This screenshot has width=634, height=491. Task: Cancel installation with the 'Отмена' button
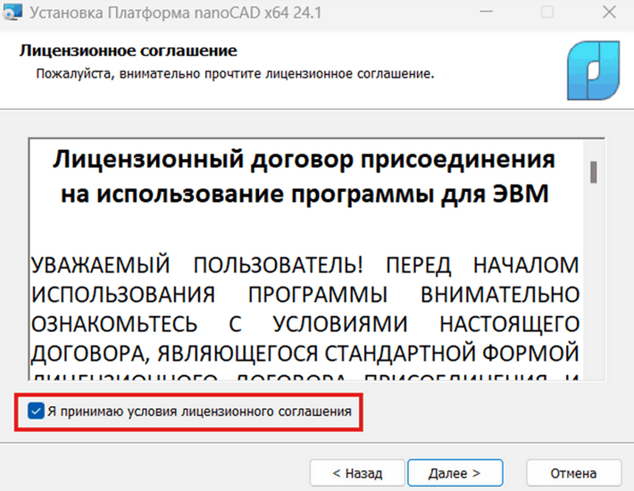[x=572, y=472]
